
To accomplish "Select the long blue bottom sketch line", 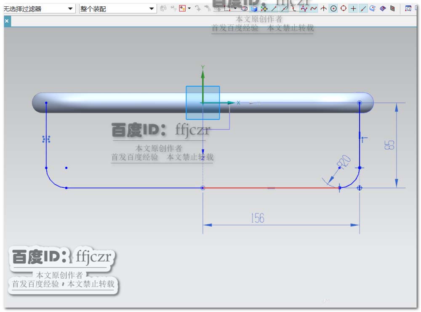I will click(x=135, y=188).
